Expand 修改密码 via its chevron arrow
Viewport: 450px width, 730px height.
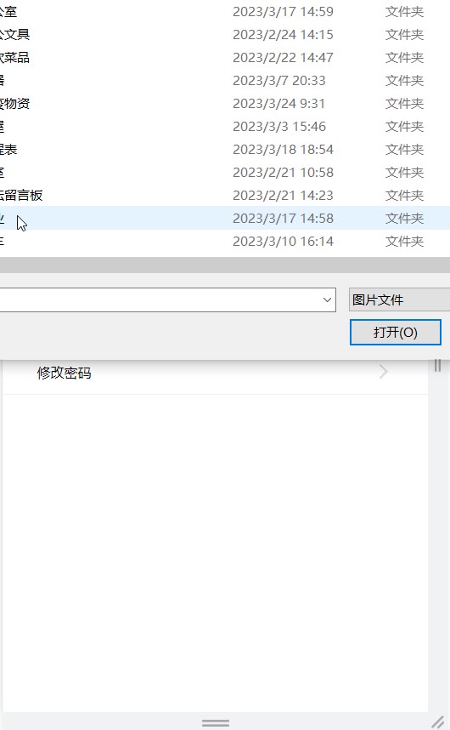pos(383,372)
